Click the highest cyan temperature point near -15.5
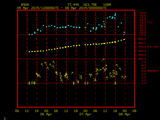The image size is (160, 120). pyautogui.click(x=115, y=14)
